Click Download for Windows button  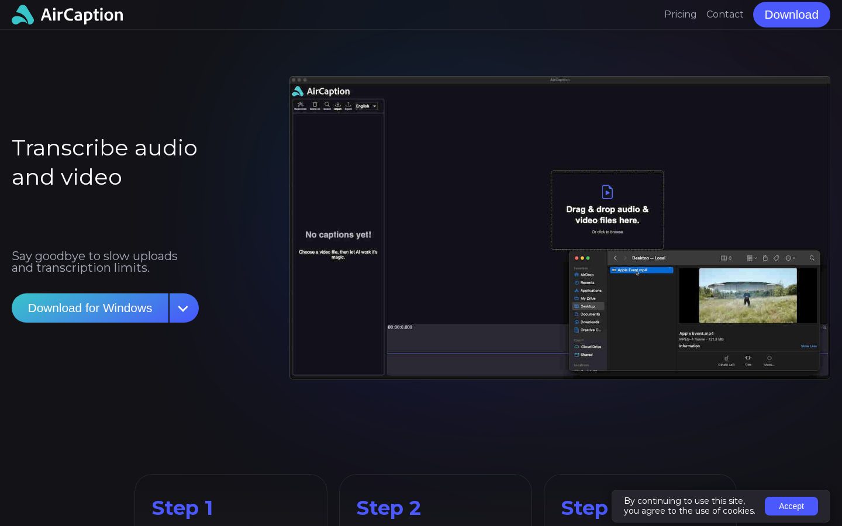(90, 308)
